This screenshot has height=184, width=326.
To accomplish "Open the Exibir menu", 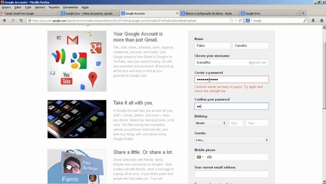I will [28, 7].
